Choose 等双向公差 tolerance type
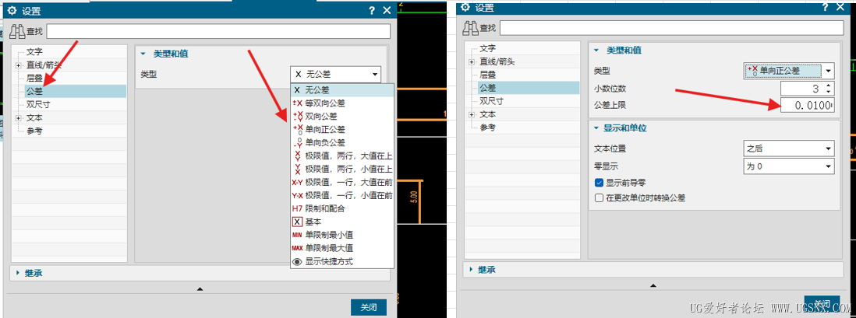Viewport: 856px width, 318px height. point(341,103)
